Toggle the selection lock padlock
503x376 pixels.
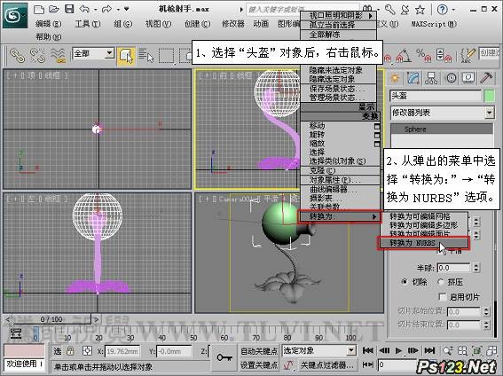(x=70, y=351)
